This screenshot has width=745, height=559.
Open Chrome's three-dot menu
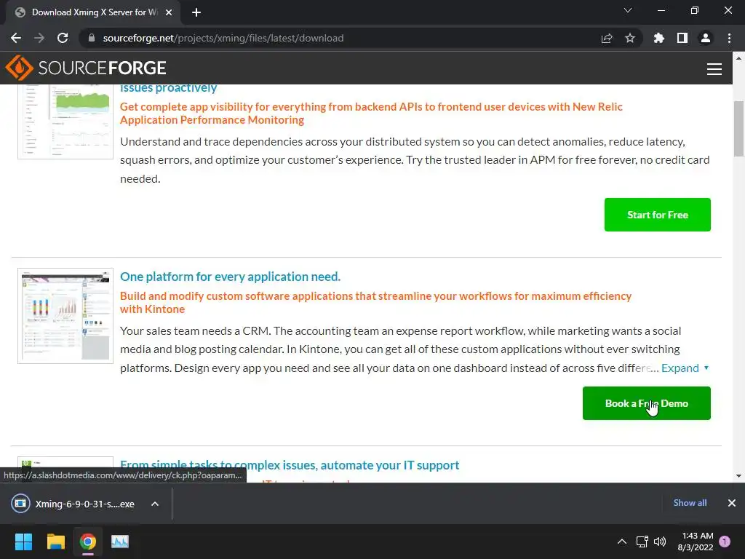tap(729, 38)
